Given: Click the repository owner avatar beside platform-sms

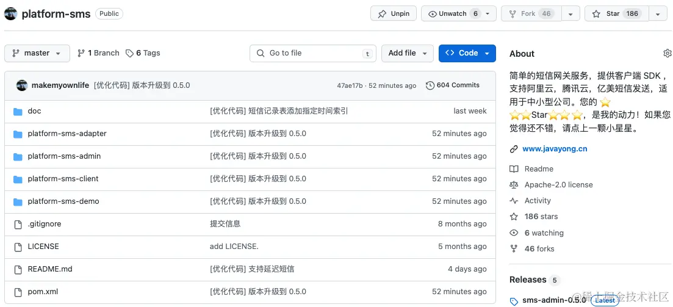Looking at the screenshot, I should [11, 14].
